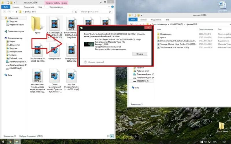Open the Главная ribbon tab in left window

16,7
